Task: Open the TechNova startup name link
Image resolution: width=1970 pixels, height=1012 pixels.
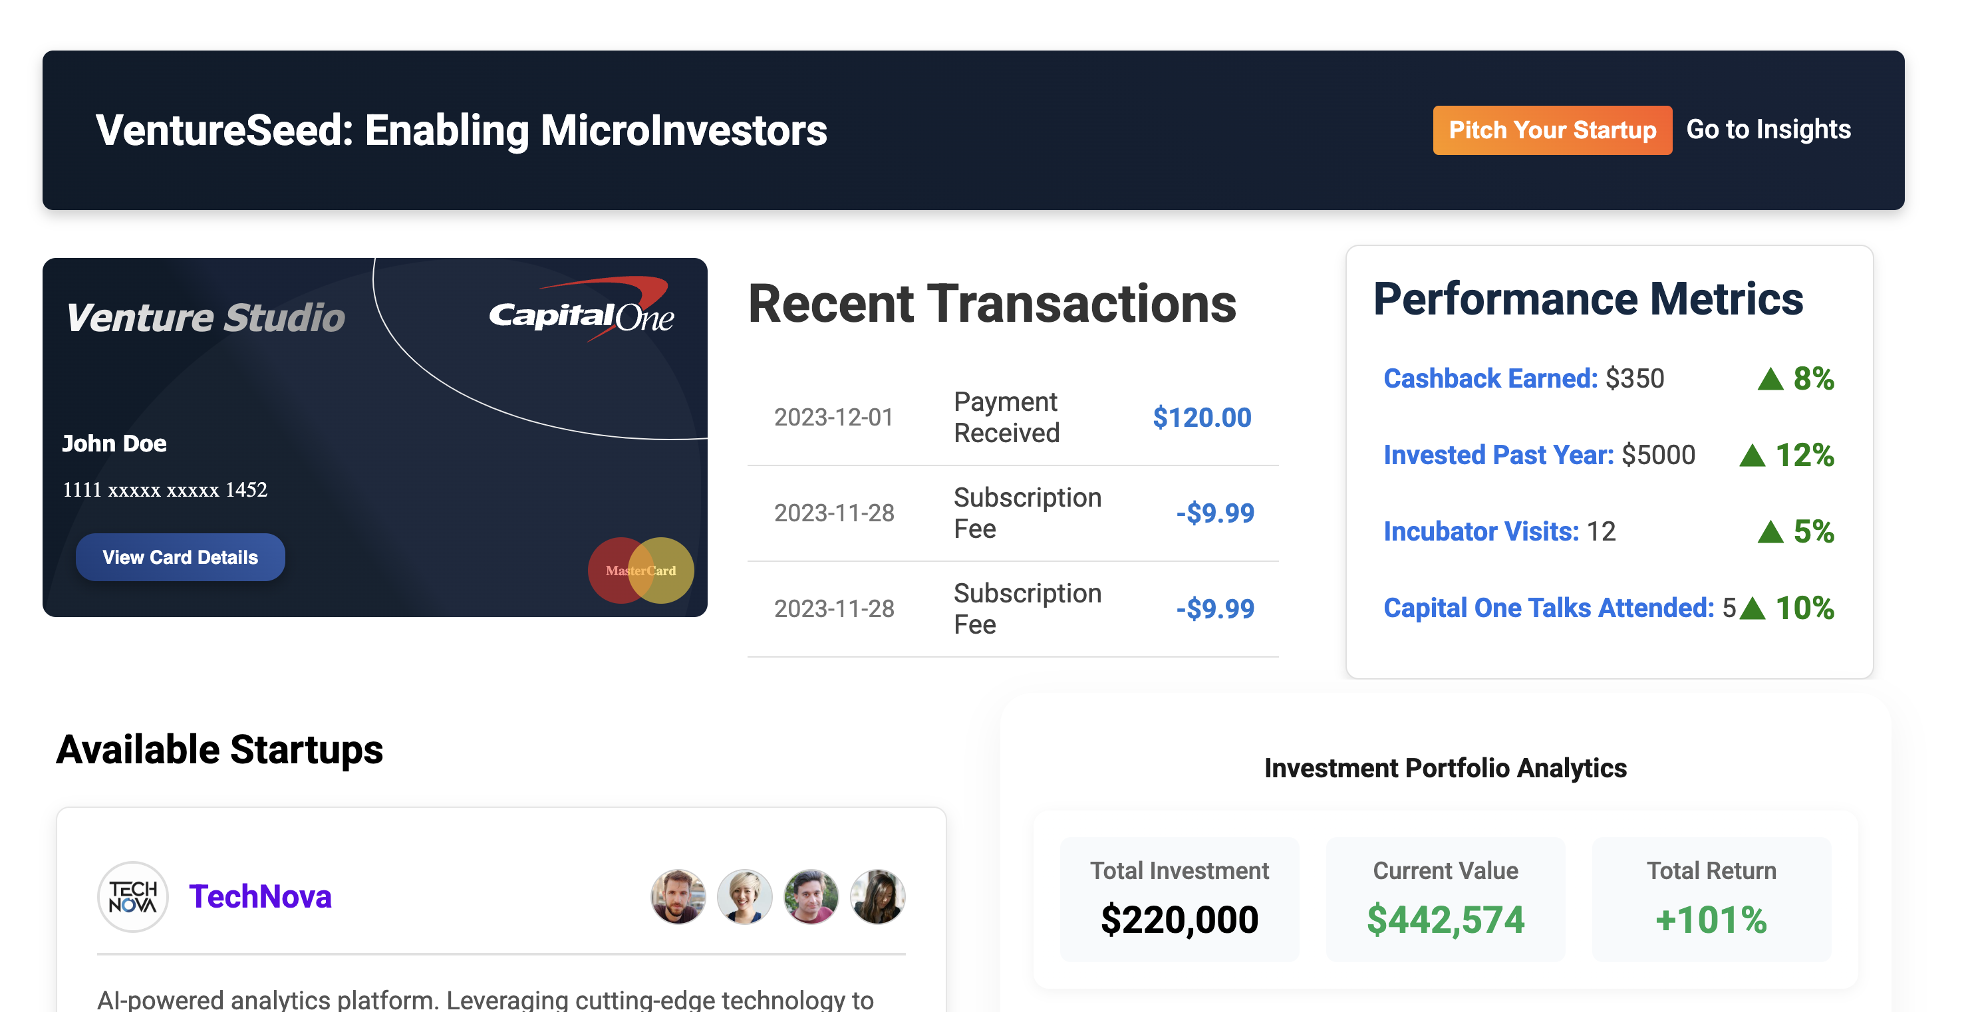Action: click(x=260, y=896)
